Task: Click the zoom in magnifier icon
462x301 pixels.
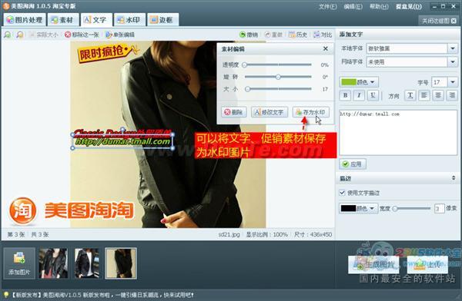Action: (8, 35)
